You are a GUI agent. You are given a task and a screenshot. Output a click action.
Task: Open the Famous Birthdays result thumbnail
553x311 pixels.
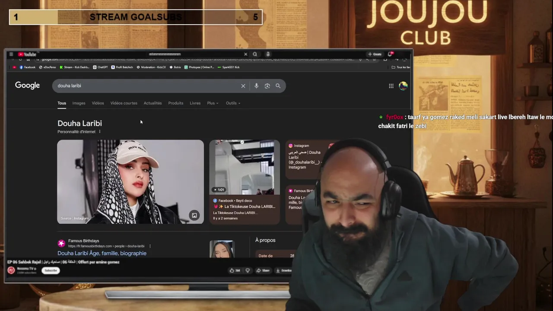(x=222, y=249)
